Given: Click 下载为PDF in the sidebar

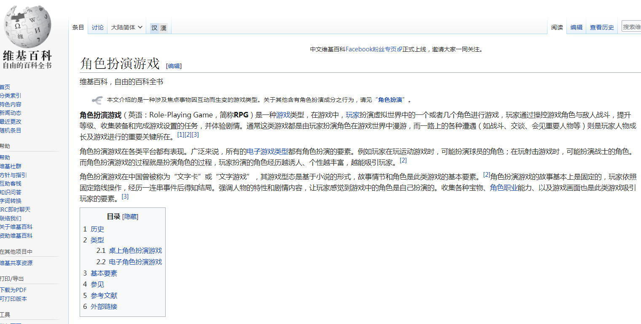Looking at the screenshot, I should point(13,290).
